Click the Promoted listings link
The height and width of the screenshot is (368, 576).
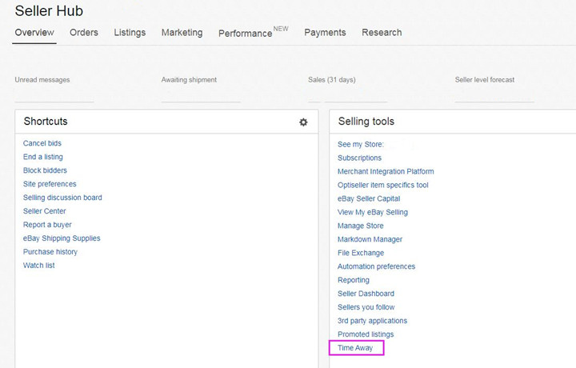coord(366,334)
